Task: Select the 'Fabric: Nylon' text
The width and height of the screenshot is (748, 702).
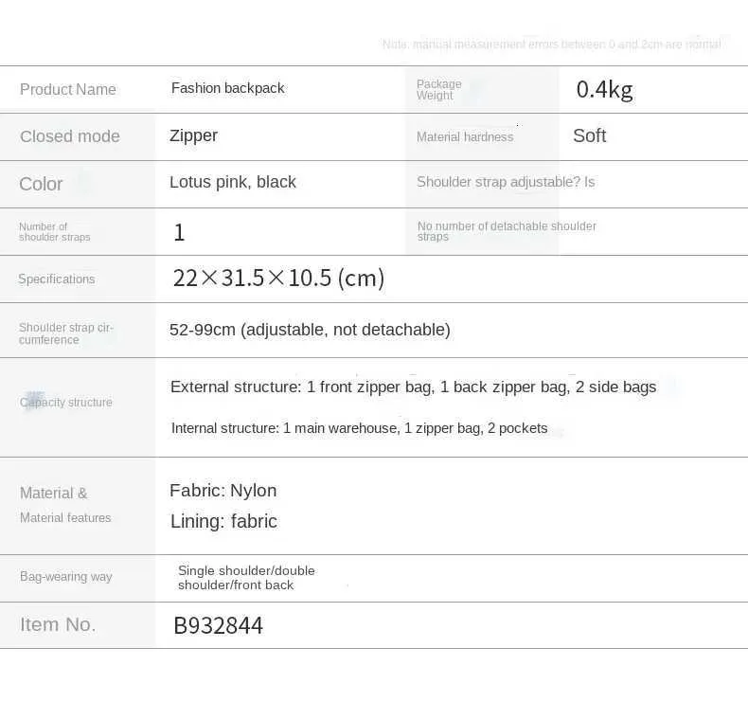Action: click(x=223, y=491)
